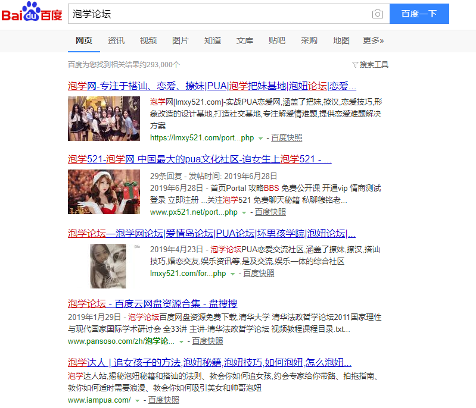Open the 知道 tab
Image resolution: width=476 pixels, height=408 pixels.
[x=213, y=40]
